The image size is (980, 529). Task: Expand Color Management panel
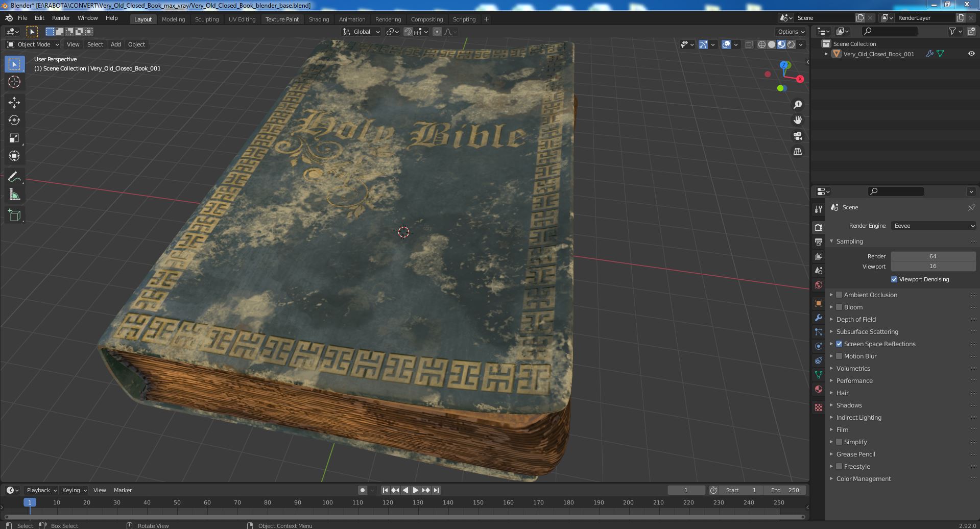[863, 478]
